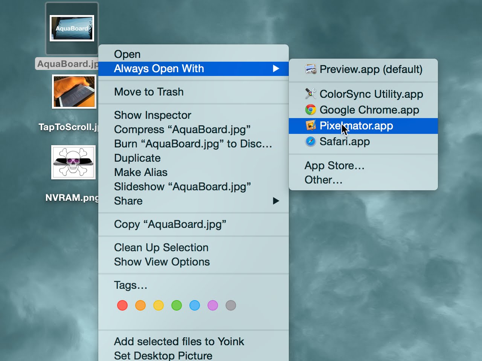Select the TapToScroll desktop image file
Viewport: 482px width, 361px height.
(x=74, y=92)
